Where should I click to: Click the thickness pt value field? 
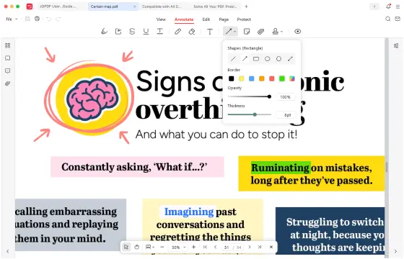tap(286, 115)
